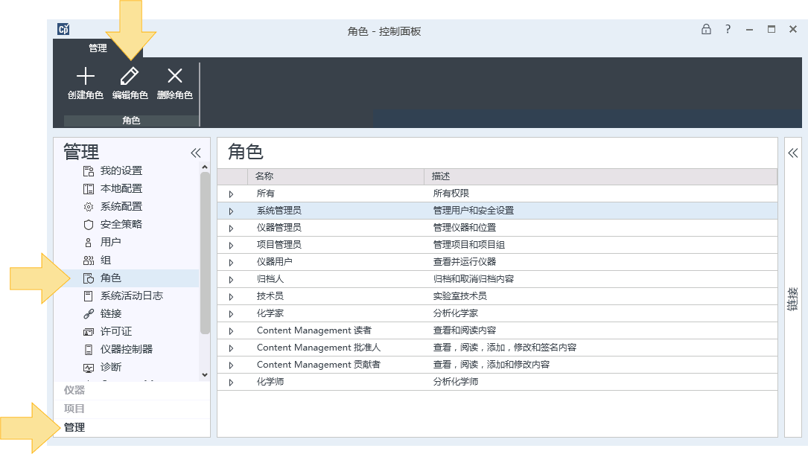Click sidebar scrollbar up arrow
This screenshot has height=454, width=808.
tap(205, 167)
